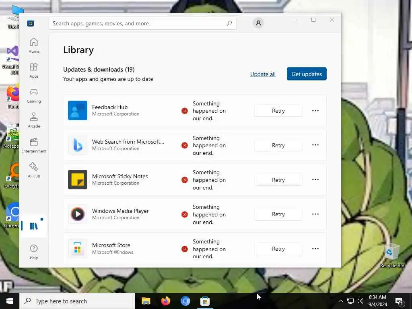412x309 pixels.
Task: Open the notification action center
Action: pyautogui.click(x=399, y=301)
